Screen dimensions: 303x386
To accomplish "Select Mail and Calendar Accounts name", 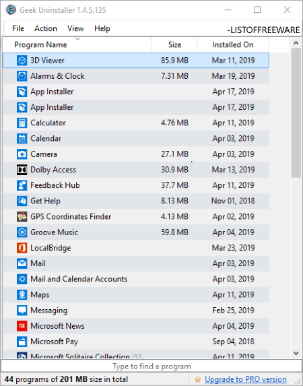I will click(x=79, y=279).
